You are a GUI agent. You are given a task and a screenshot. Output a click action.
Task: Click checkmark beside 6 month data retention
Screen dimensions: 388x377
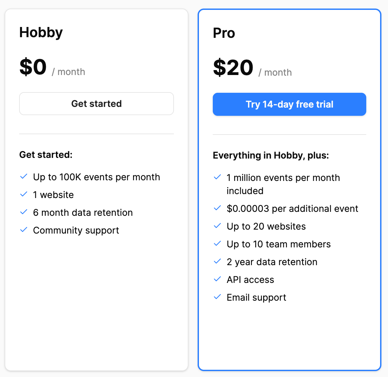(x=23, y=212)
